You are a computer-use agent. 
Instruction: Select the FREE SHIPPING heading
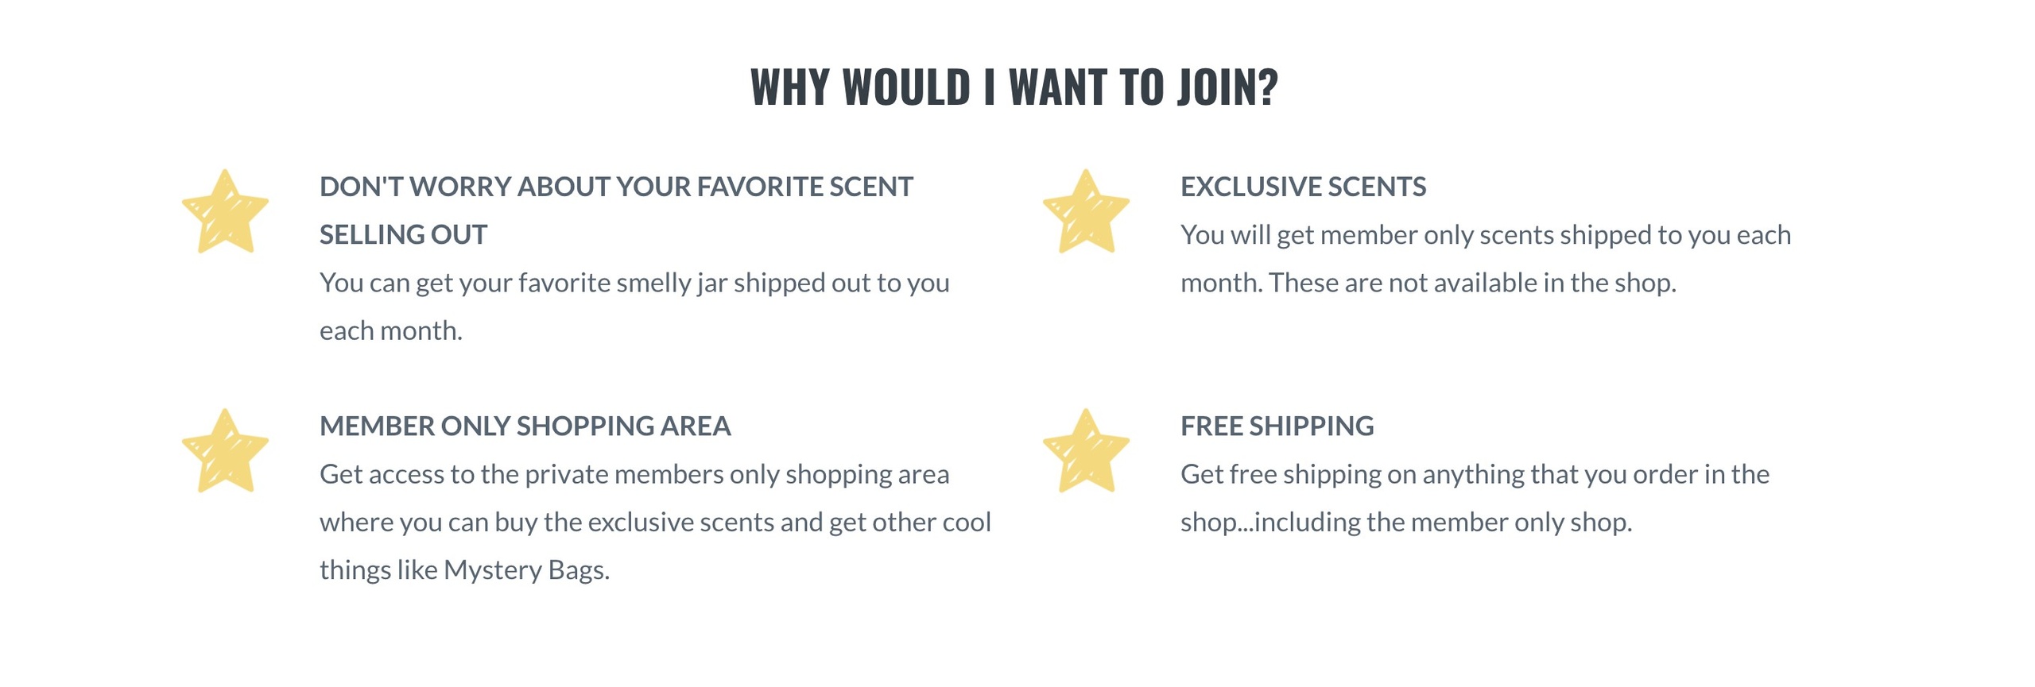pos(1277,426)
